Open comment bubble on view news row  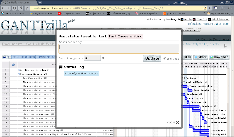(53, 114)
